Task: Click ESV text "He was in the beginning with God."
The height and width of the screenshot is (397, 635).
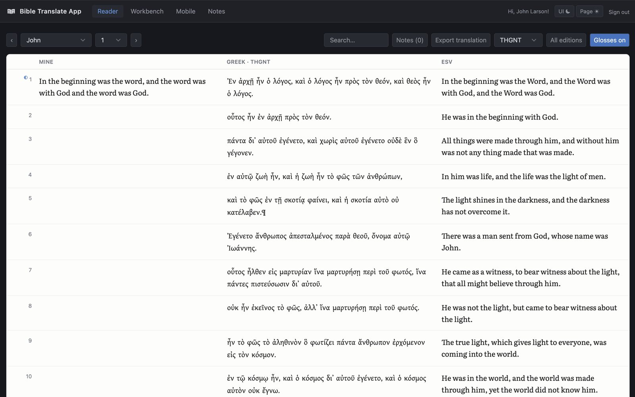Action: (x=500, y=117)
